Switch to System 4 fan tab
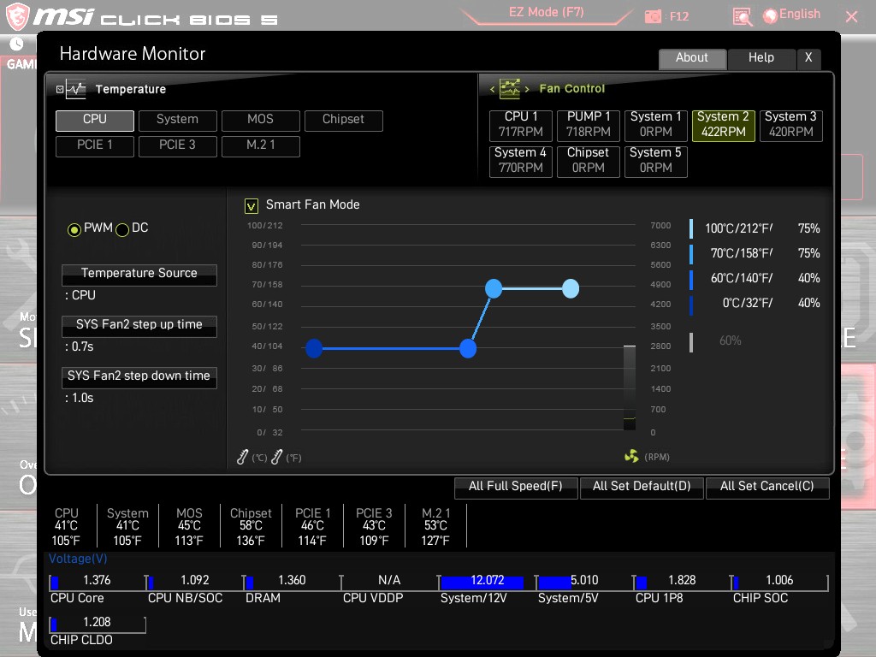Viewport: 876px width, 657px height. pos(521,161)
